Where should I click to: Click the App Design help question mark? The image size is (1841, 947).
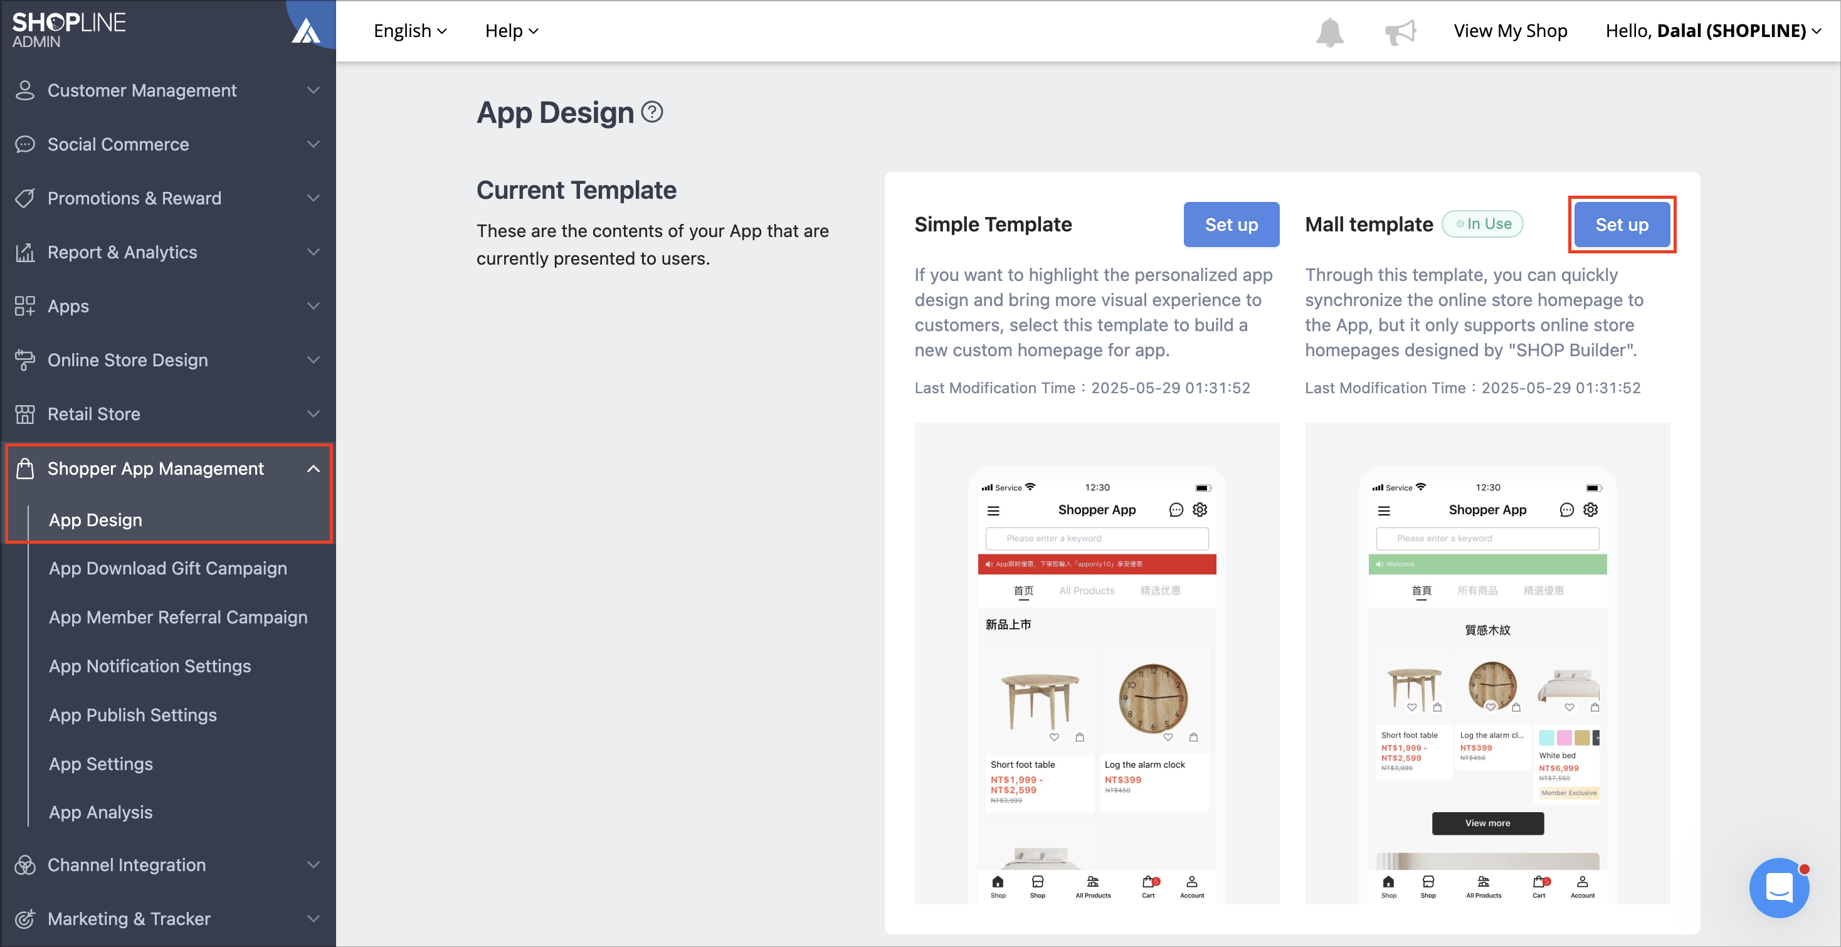point(651,112)
